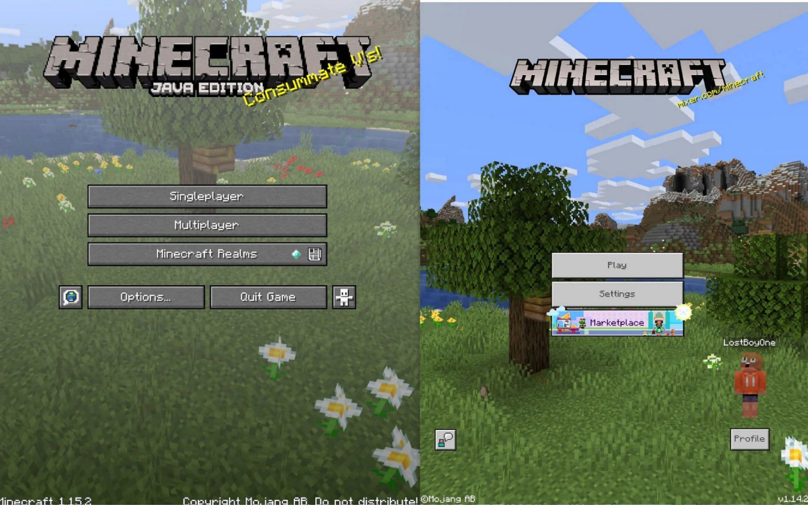The width and height of the screenshot is (808, 505).
Task: Open Singleplayer mode on Java Edition
Action: pyautogui.click(x=207, y=195)
